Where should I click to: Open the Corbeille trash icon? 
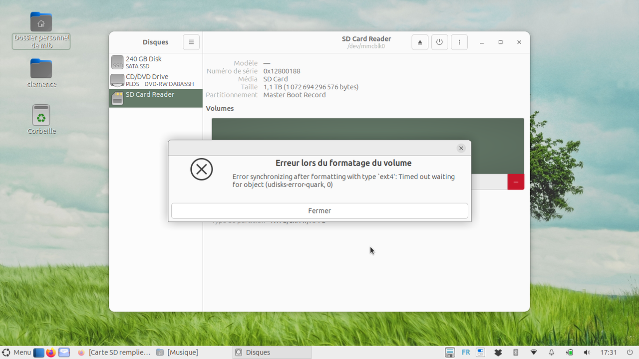(x=41, y=120)
